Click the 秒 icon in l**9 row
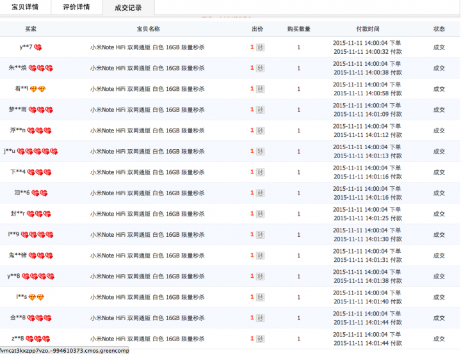This screenshot has height=354, width=461. coord(260,235)
